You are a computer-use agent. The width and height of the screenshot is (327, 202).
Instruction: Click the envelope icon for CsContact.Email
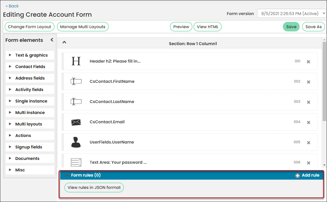pyautogui.click(x=76, y=122)
